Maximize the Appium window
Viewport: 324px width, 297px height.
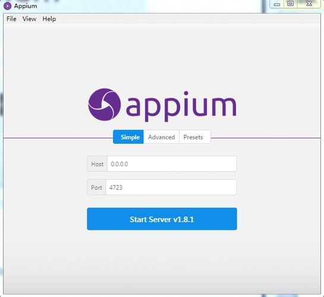coord(290,4)
